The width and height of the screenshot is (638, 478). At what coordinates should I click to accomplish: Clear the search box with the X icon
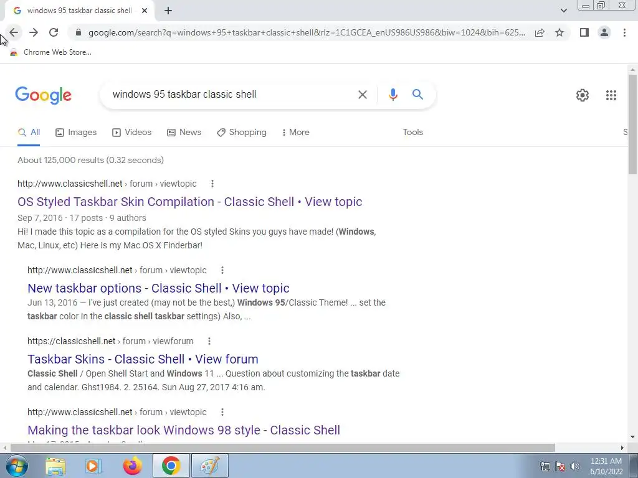click(362, 95)
